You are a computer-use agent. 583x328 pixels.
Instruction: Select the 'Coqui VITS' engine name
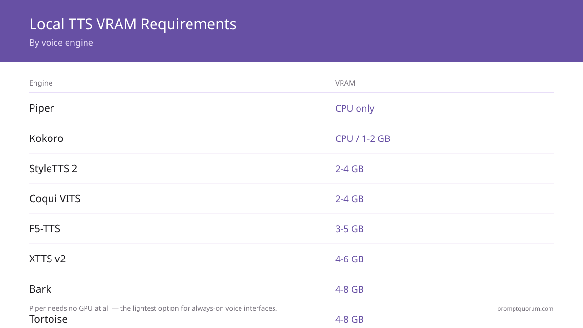tap(54, 199)
